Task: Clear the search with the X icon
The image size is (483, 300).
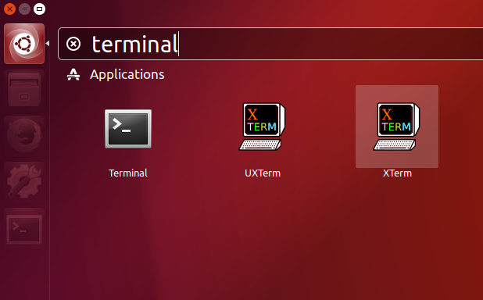Action: click(73, 44)
